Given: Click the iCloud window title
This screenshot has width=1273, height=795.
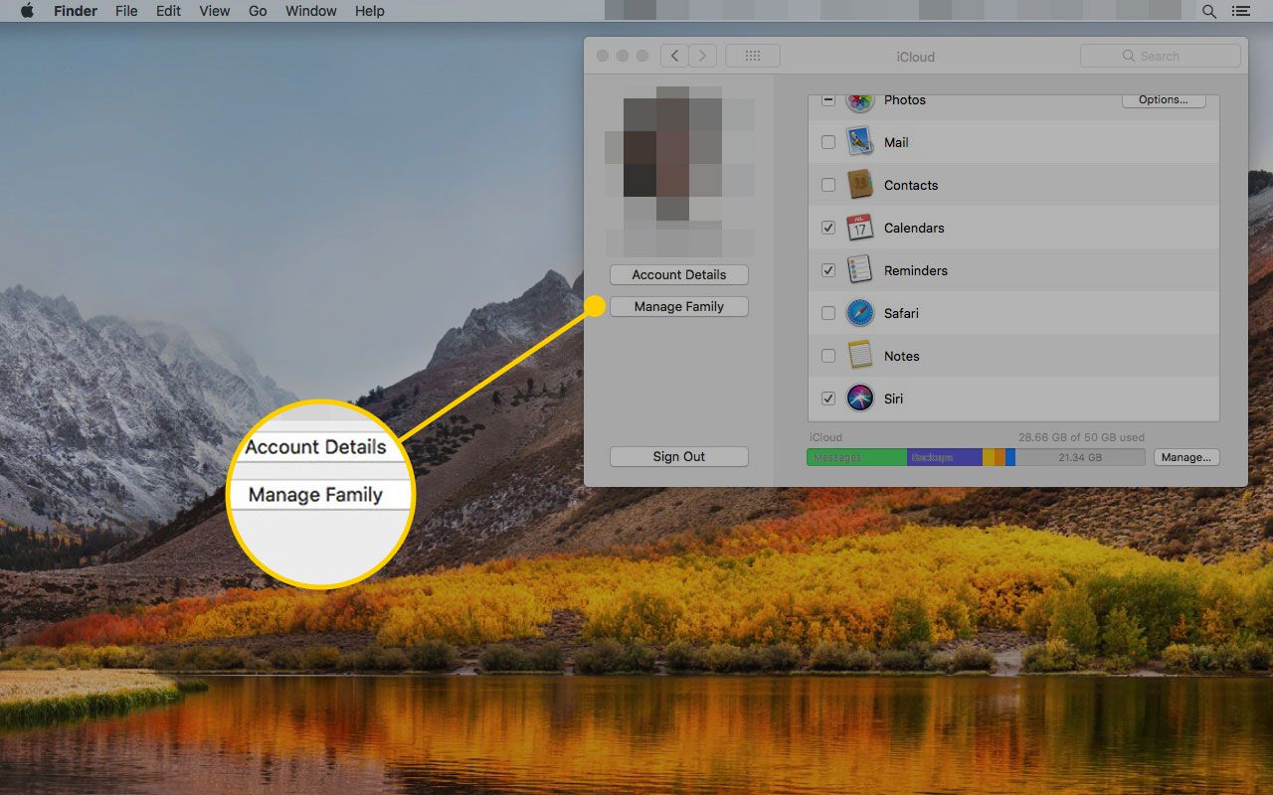Looking at the screenshot, I should pyautogui.click(x=915, y=57).
